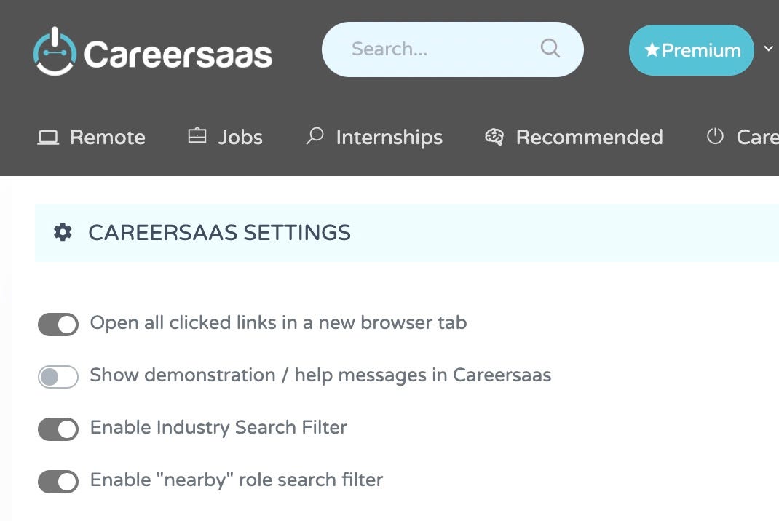Click the Premium button

point(691,50)
